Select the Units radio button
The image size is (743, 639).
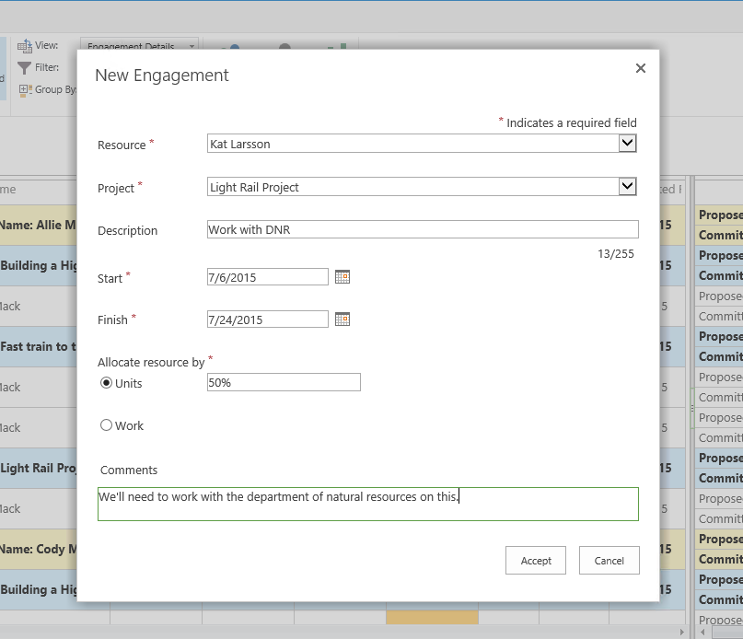click(107, 383)
